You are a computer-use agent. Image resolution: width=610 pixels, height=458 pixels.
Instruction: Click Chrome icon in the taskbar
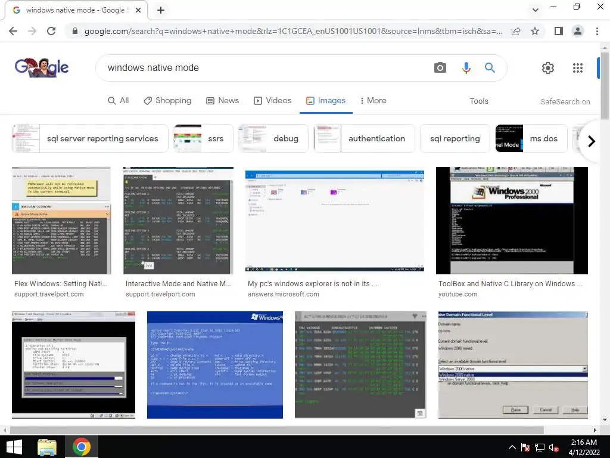coord(81,447)
